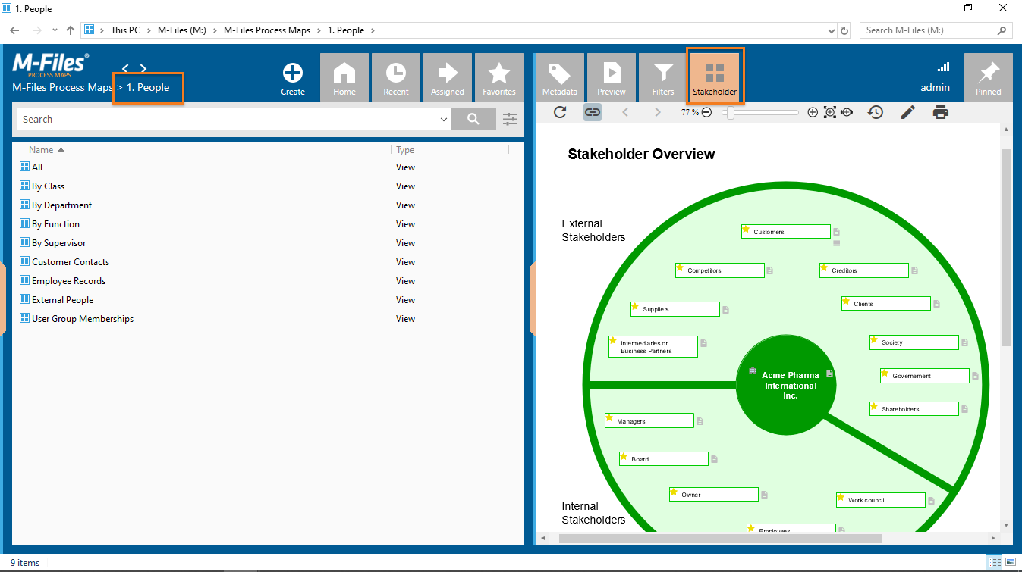Open the Customer Contacts view
The height and width of the screenshot is (572, 1022).
[x=71, y=261]
